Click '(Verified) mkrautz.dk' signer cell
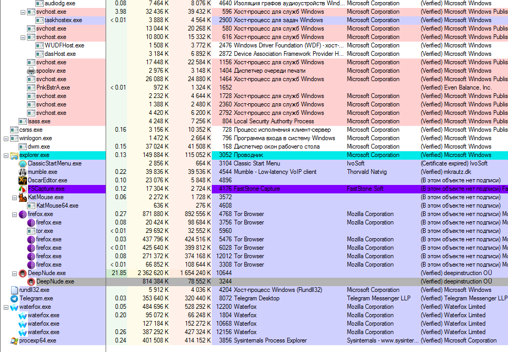The width and height of the screenshot is (508, 352). coord(446,172)
